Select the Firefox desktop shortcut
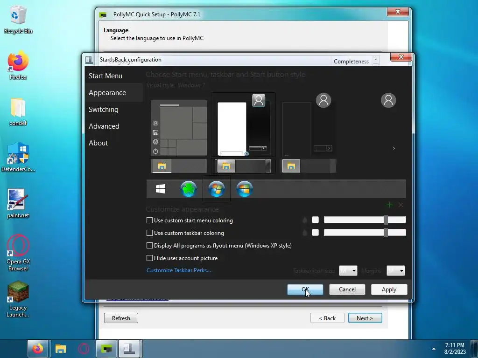 click(18, 65)
